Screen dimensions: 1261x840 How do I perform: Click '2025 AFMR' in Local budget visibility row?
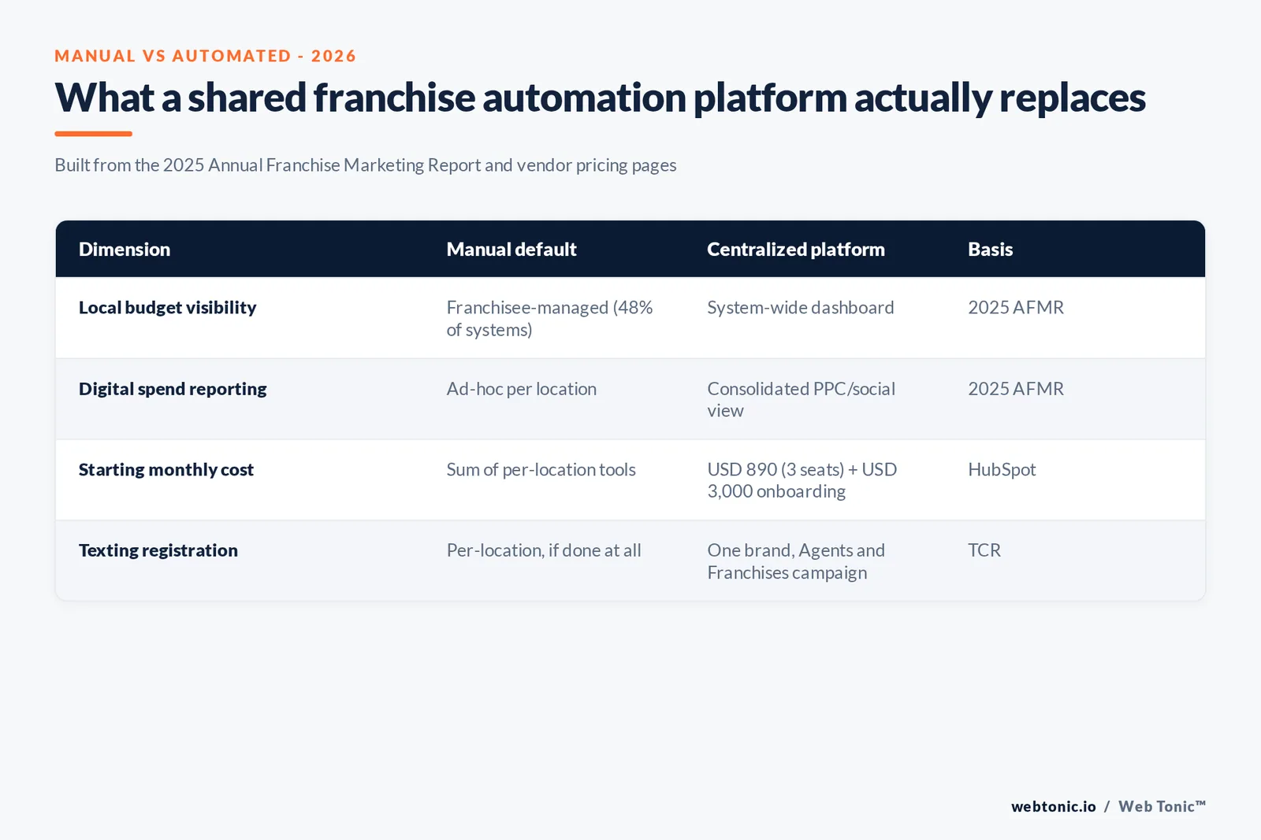click(x=1016, y=308)
